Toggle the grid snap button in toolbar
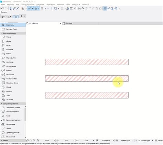Viewport: 163px width, 145px height. click(42, 8)
